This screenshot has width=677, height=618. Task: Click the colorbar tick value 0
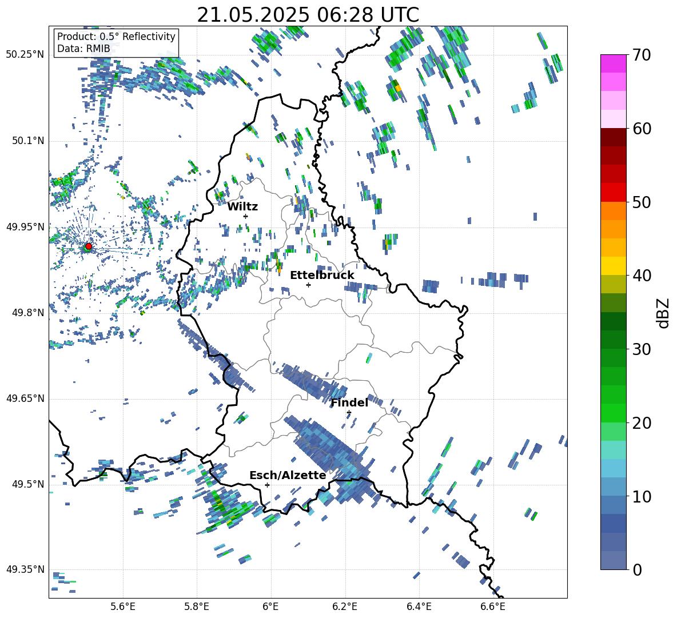[x=636, y=569]
